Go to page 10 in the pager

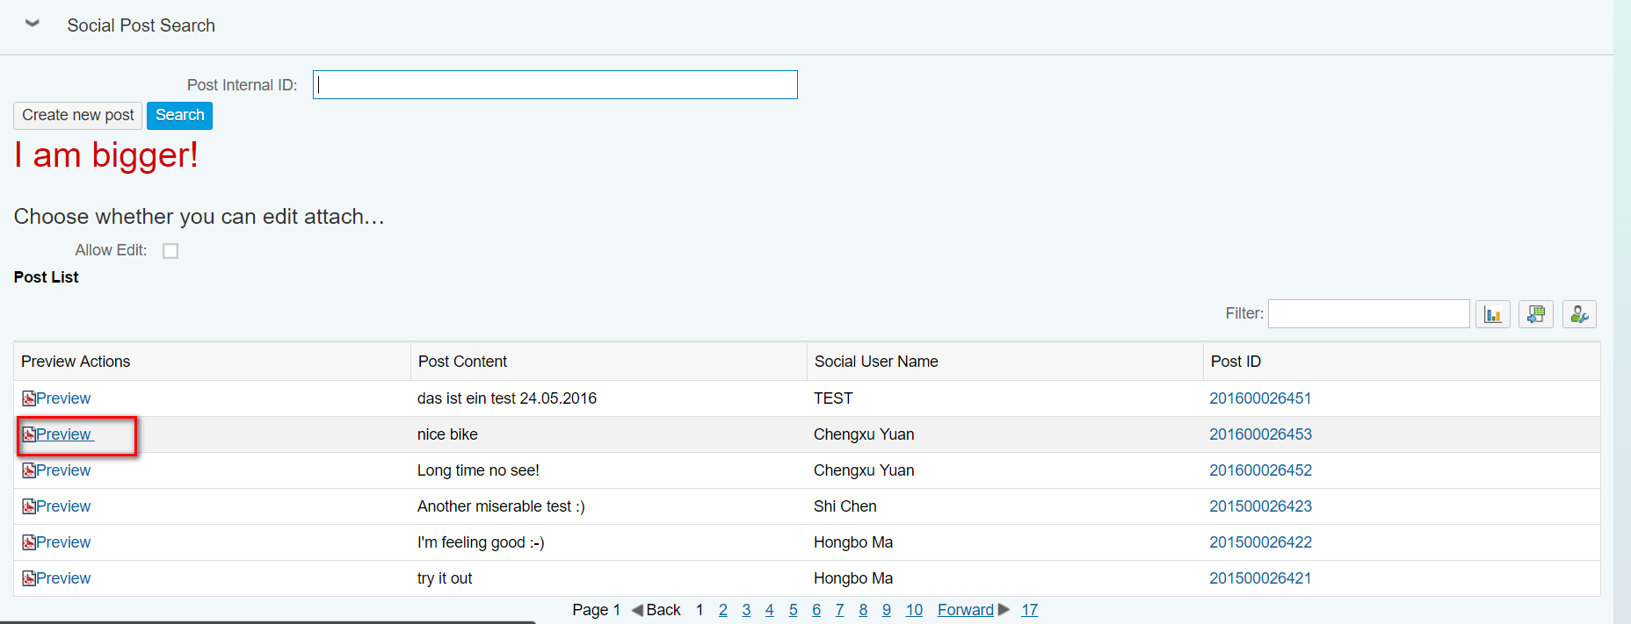coord(914,610)
